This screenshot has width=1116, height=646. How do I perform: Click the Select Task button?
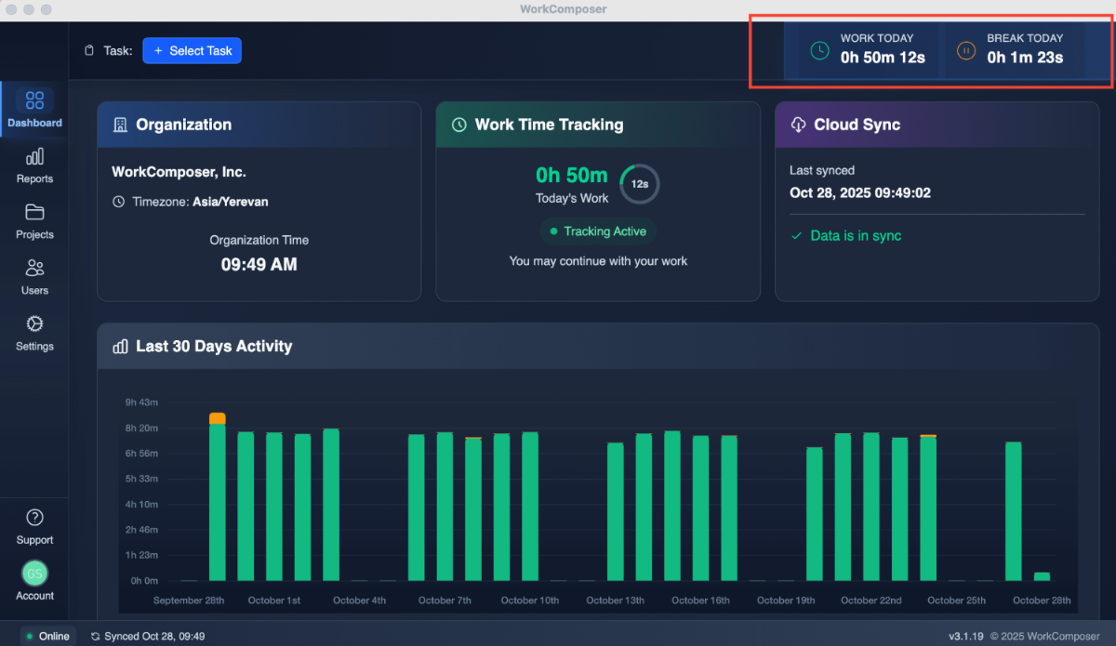(x=192, y=50)
